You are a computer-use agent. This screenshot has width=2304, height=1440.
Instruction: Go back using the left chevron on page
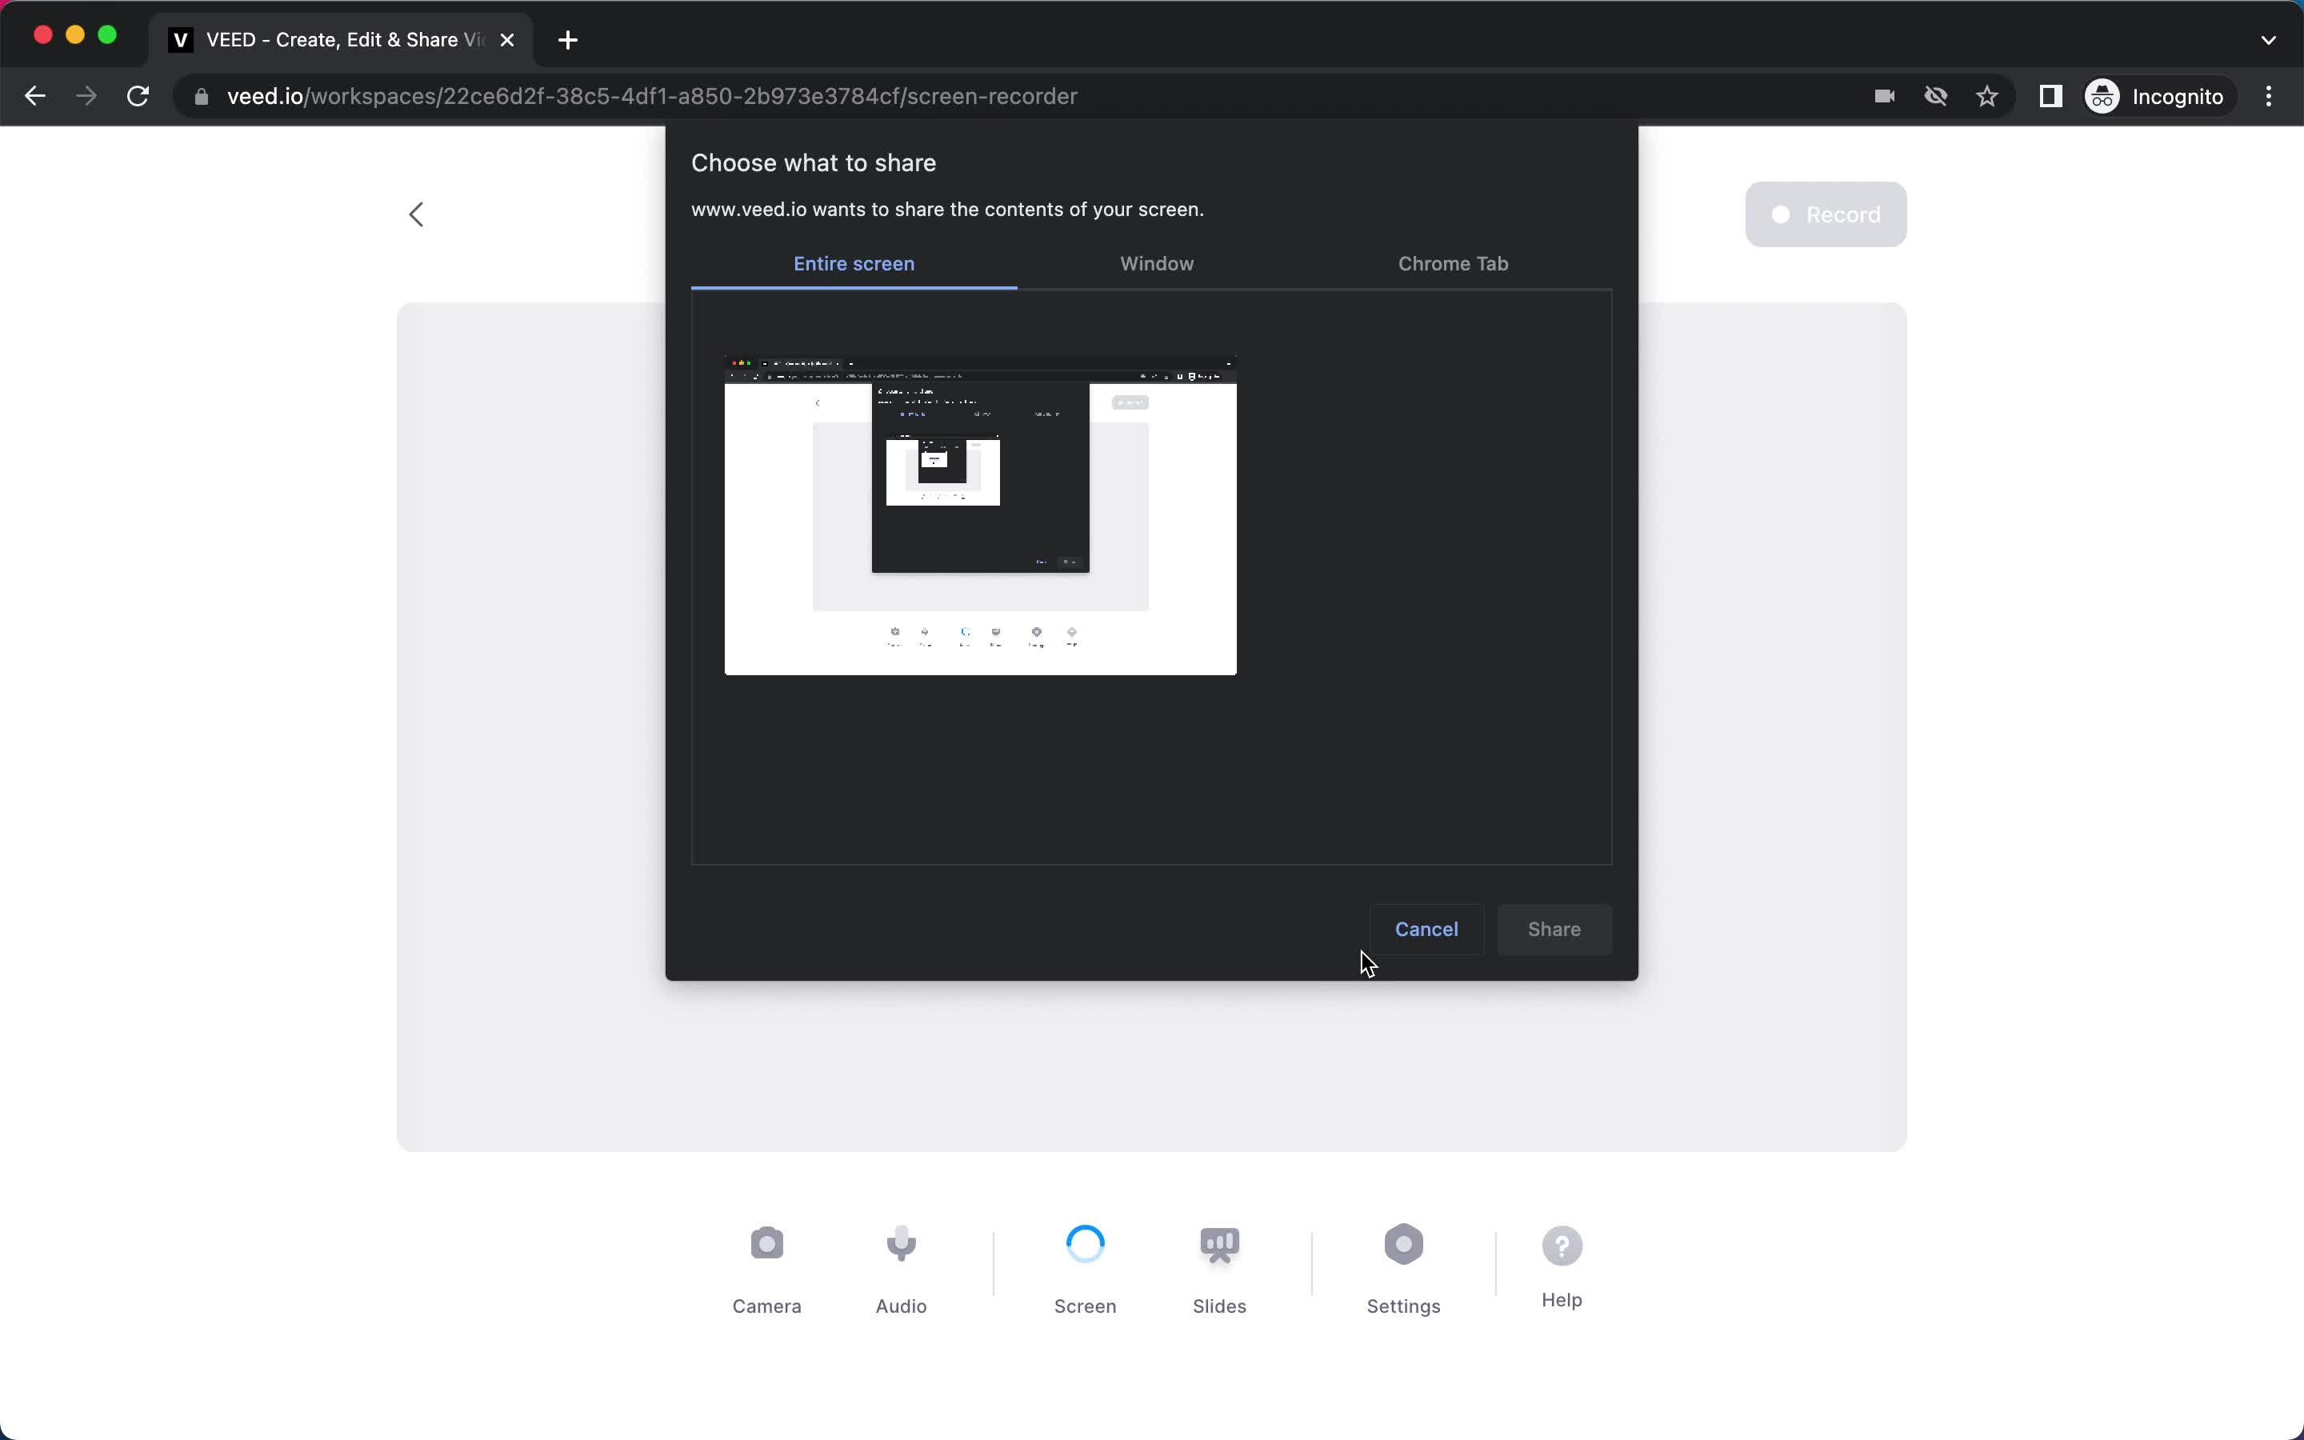[x=416, y=214]
